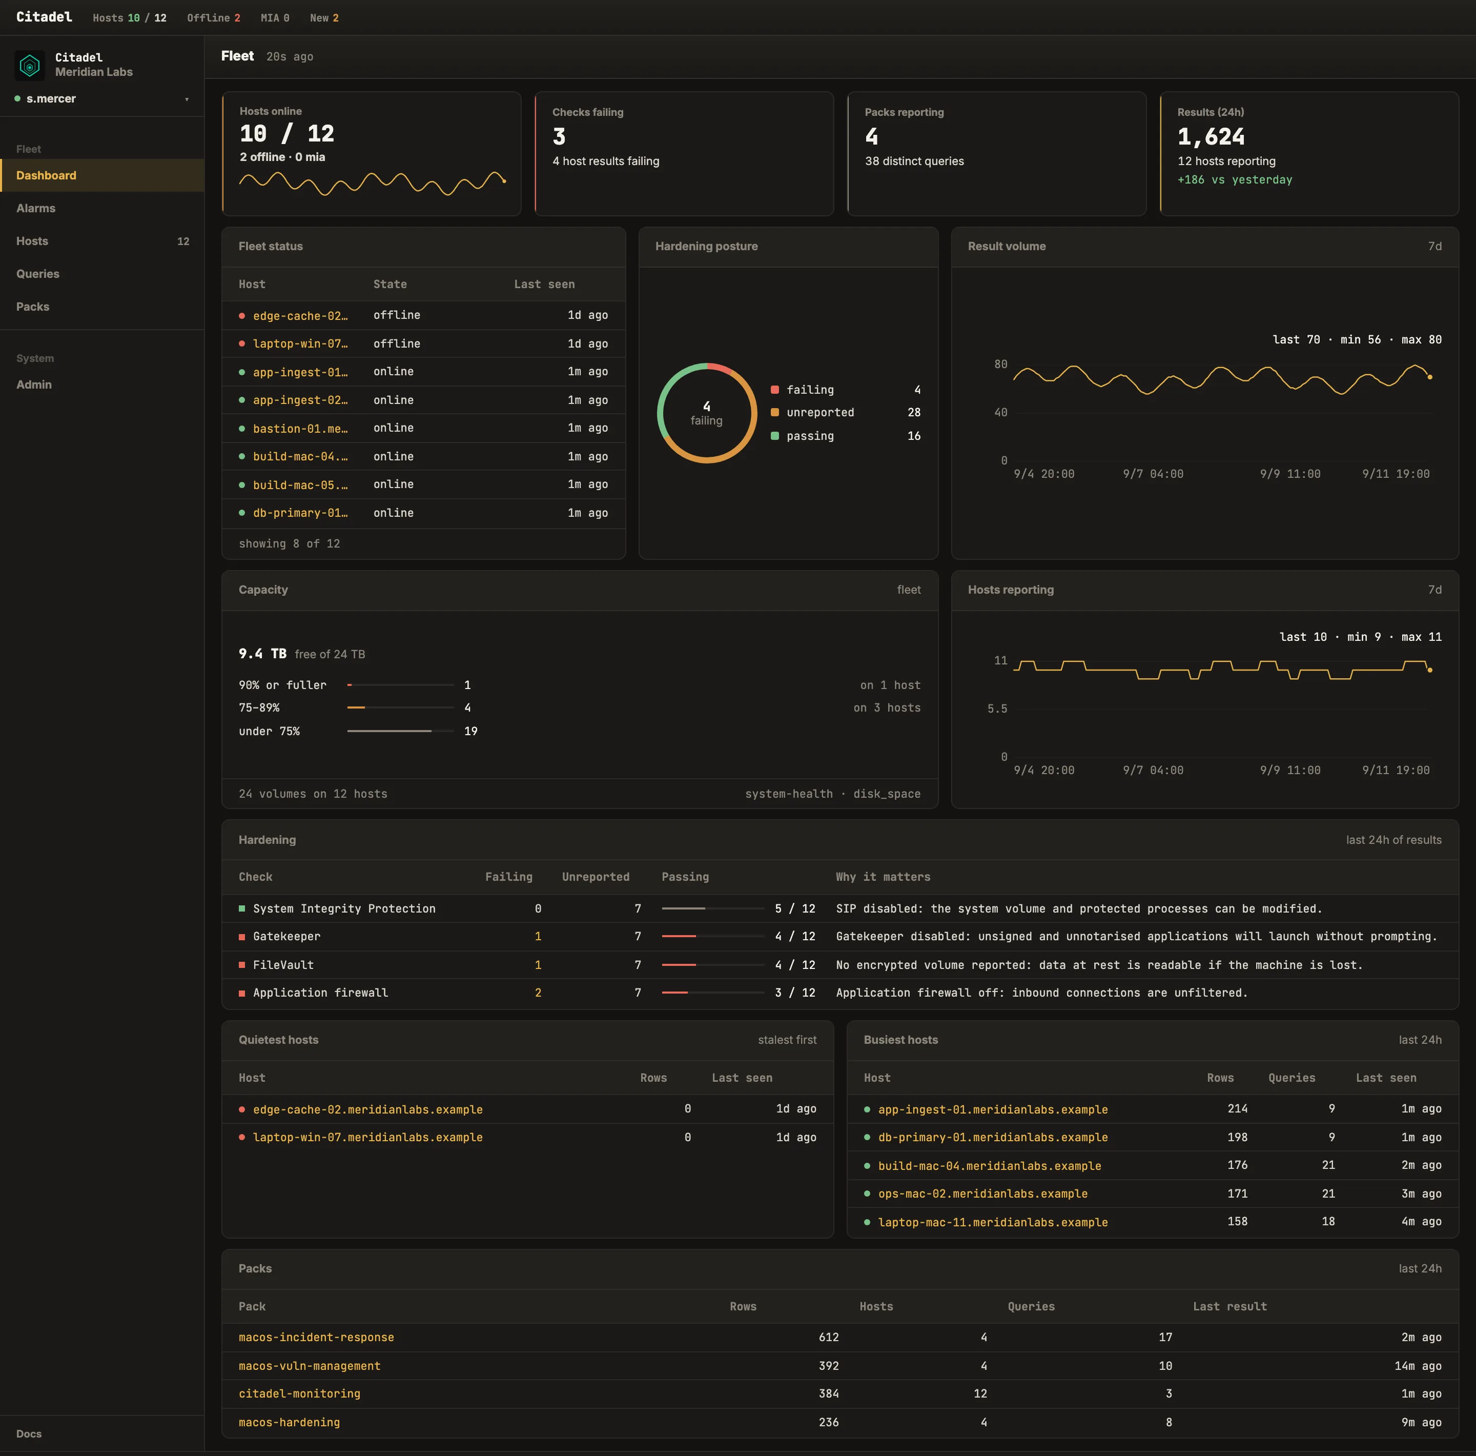Open the Docs link at bottom
This screenshot has height=1456, width=1476.
click(29, 1433)
